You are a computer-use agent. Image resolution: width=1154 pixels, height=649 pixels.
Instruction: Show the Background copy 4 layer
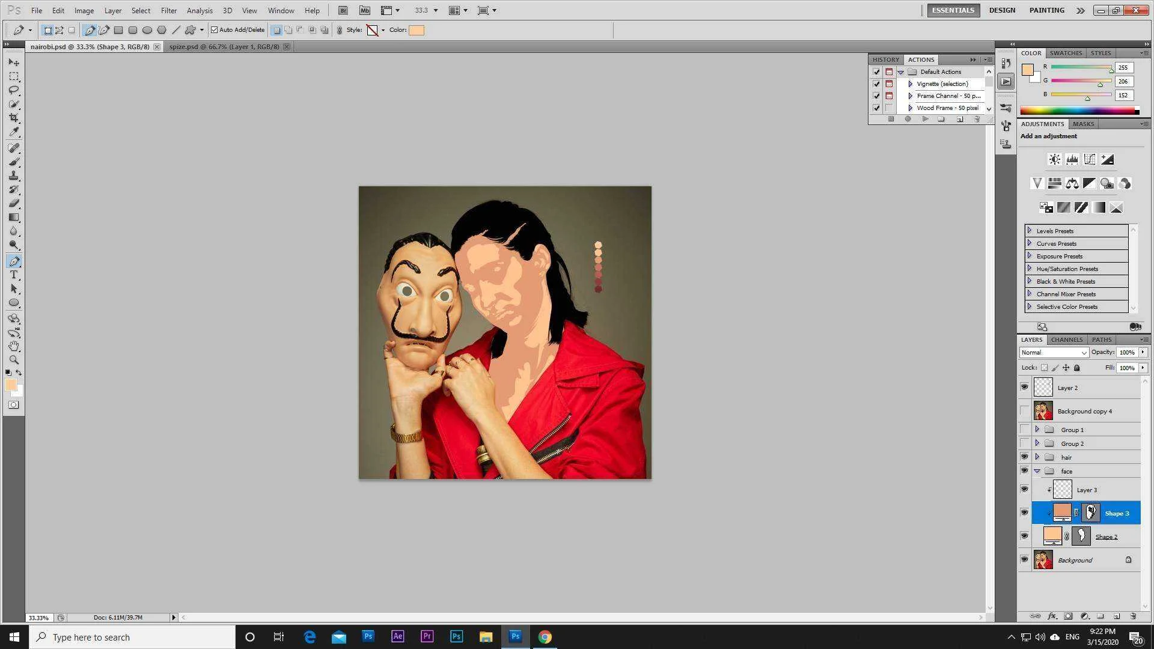tap(1024, 411)
